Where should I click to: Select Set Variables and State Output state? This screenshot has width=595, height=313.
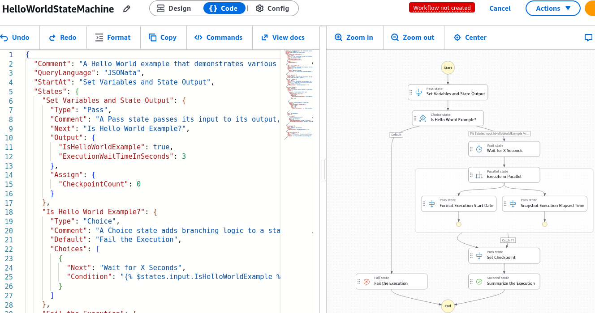point(448,92)
